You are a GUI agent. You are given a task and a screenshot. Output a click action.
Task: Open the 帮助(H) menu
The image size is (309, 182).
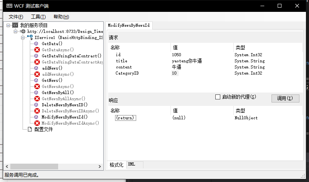(x=61, y=17)
